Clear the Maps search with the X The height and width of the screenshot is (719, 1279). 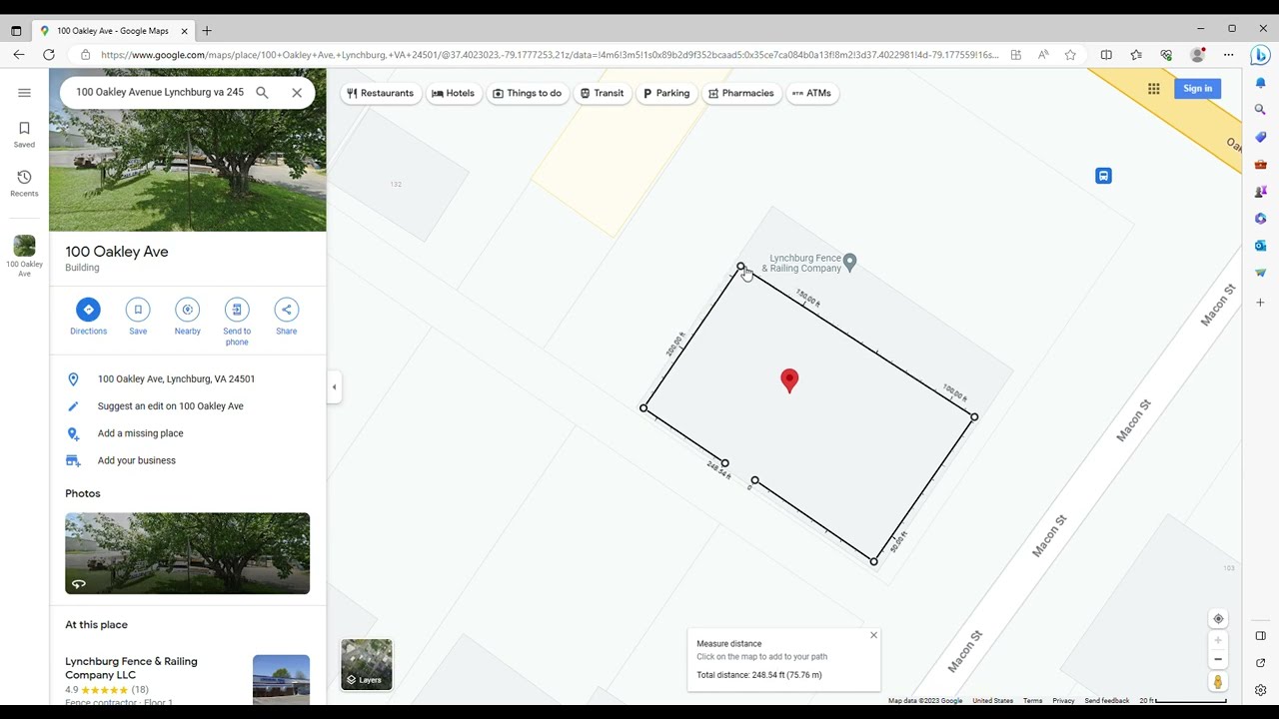pos(297,93)
